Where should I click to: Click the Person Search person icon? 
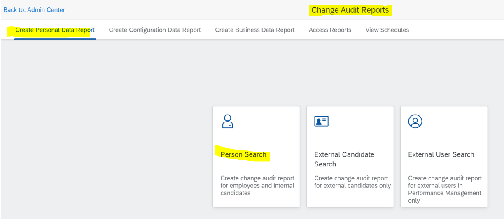click(x=227, y=121)
